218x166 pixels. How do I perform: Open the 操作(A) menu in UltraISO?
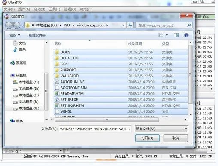click(24, 9)
